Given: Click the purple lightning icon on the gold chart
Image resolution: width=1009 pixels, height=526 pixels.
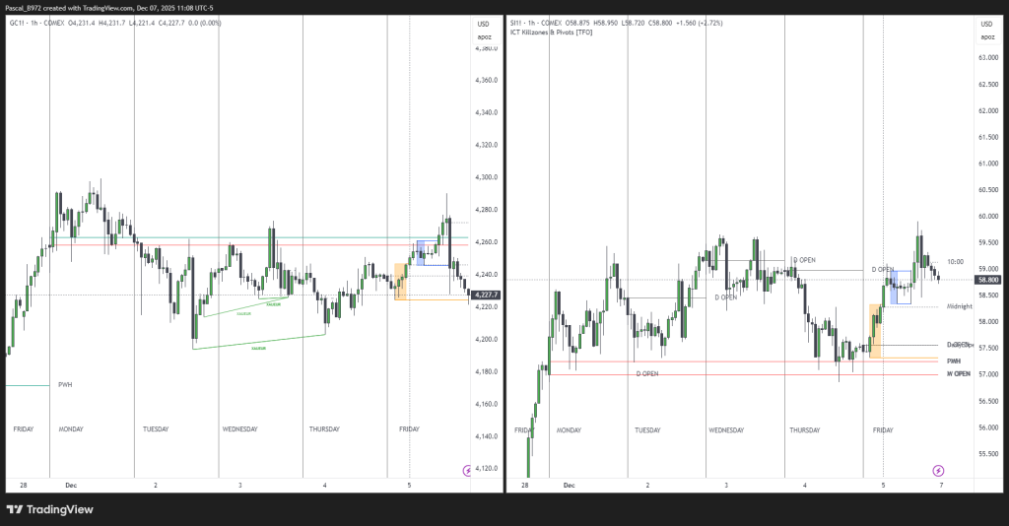Looking at the screenshot, I should (x=466, y=471).
